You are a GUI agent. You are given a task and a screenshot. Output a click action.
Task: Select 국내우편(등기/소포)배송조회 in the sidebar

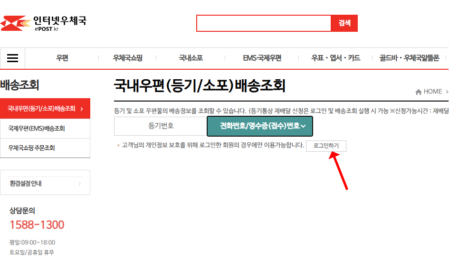(45, 108)
